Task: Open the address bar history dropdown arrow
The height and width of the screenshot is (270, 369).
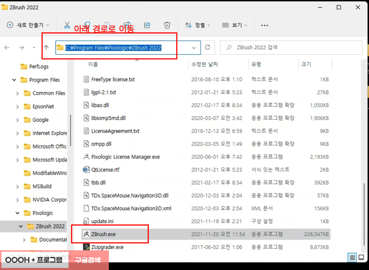Action: (x=194, y=48)
